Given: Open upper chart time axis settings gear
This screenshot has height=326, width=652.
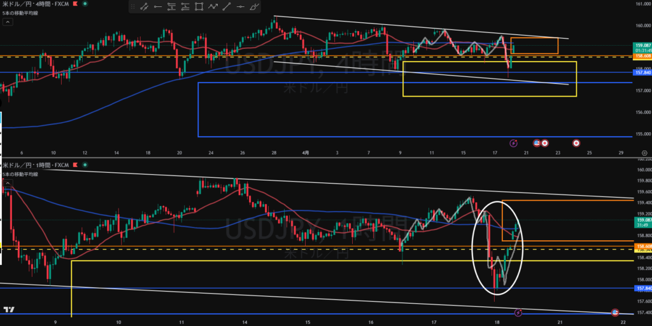Looking at the screenshot, I should point(644,153).
